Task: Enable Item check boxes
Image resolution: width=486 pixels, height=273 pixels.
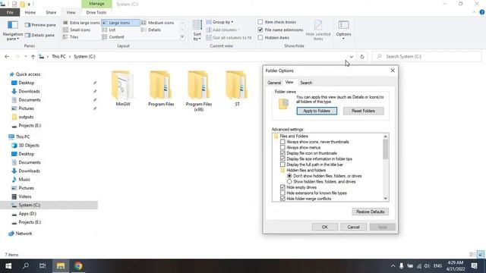Action: point(260,22)
